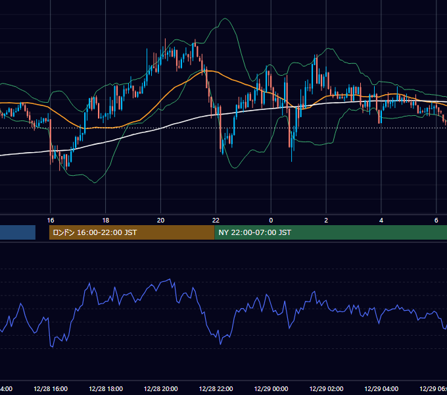
Task: Click the 0 hour label on the chart axis
Action: coord(271,221)
